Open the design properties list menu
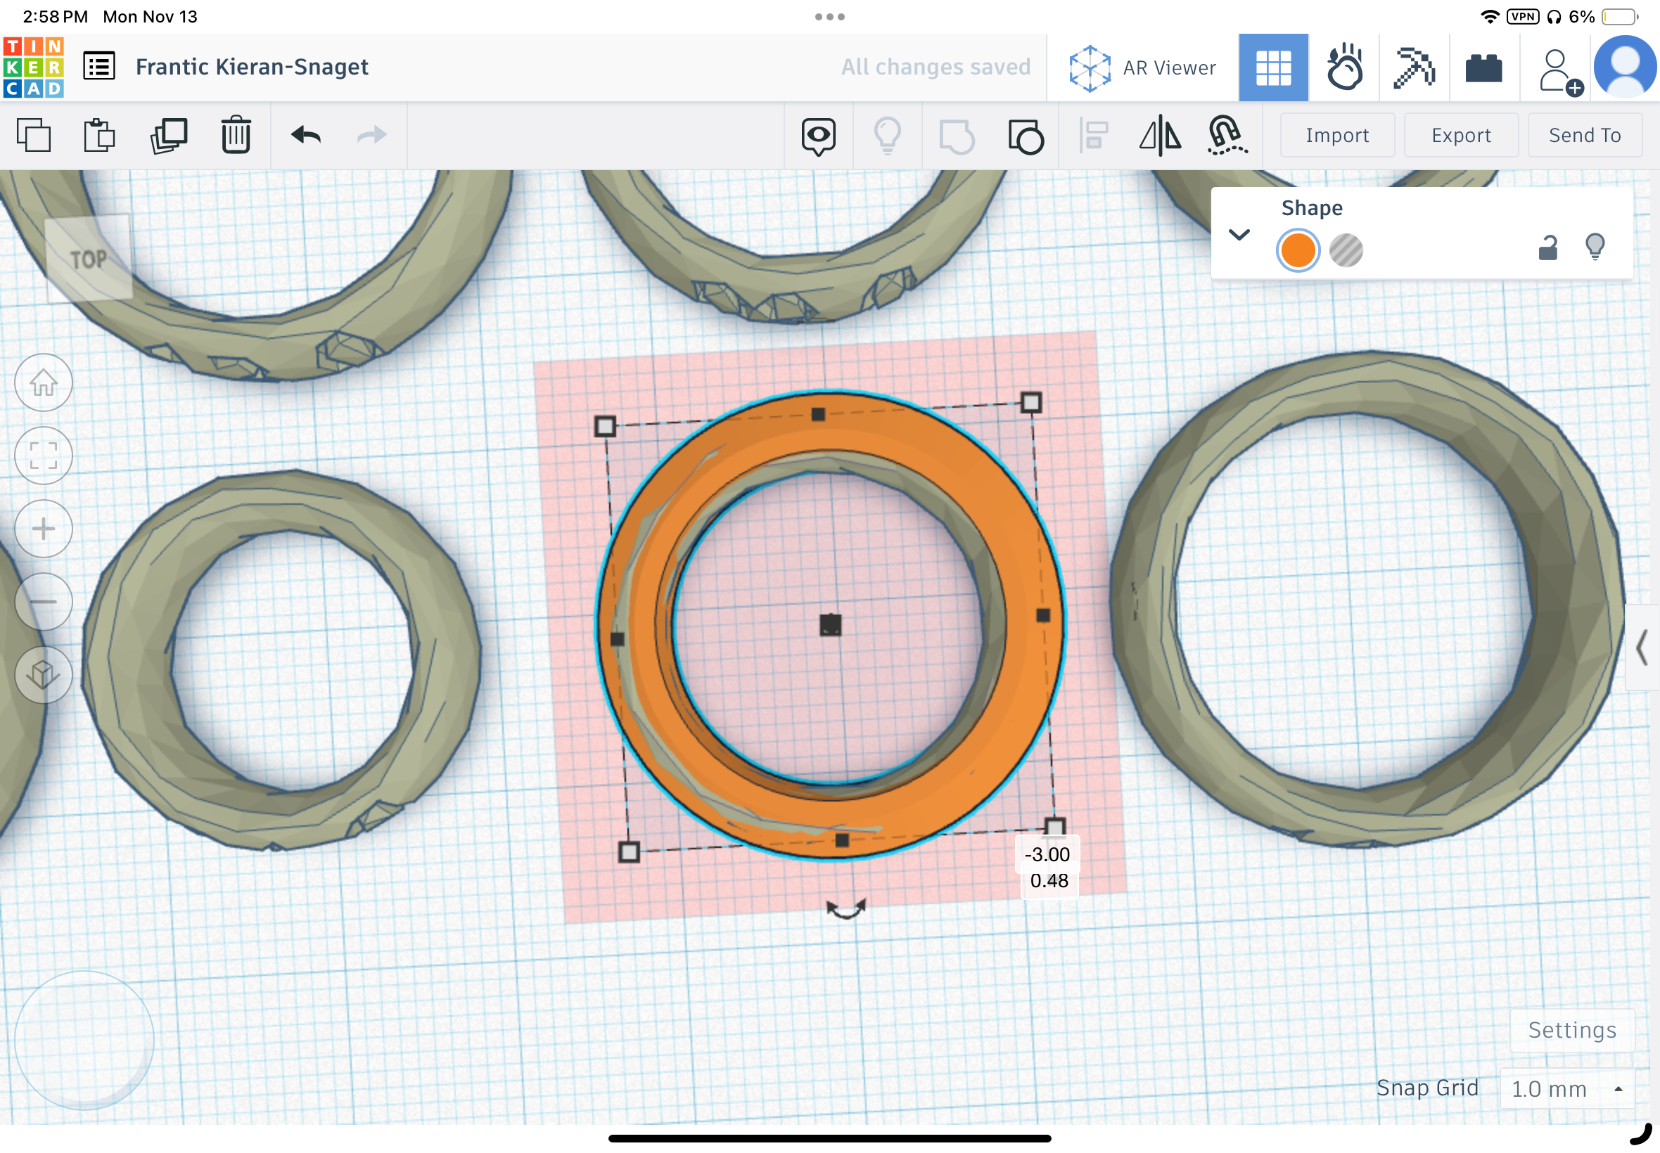 tap(98, 65)
